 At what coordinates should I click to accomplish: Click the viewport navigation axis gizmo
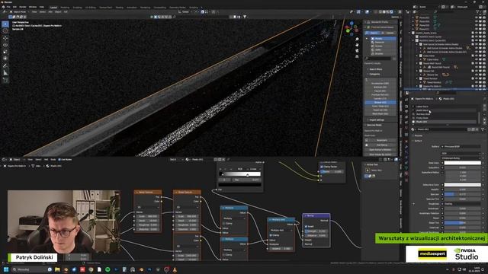click(352, 29)
